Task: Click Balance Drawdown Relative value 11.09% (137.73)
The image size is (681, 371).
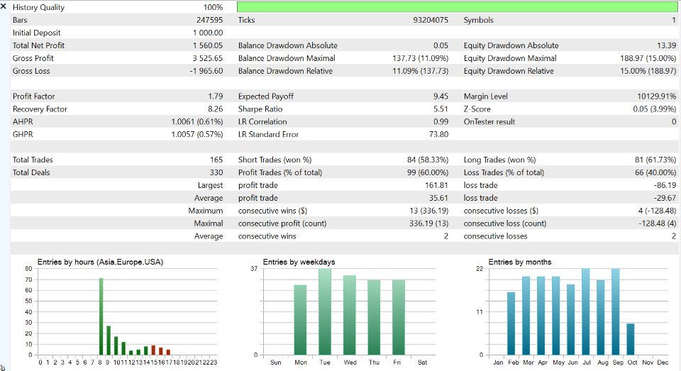Action: [x=420, y=71]
